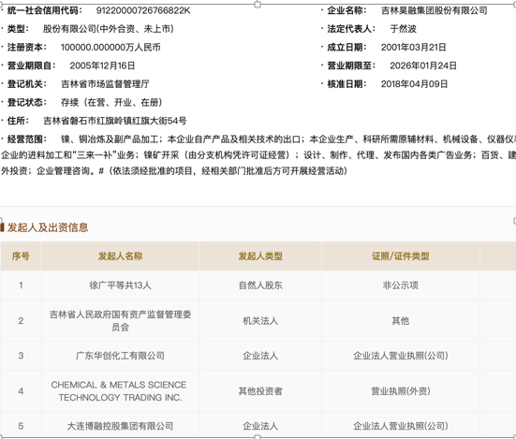Select credit code 91220000726766822K

pyautogui.click(x=143, y=10)
